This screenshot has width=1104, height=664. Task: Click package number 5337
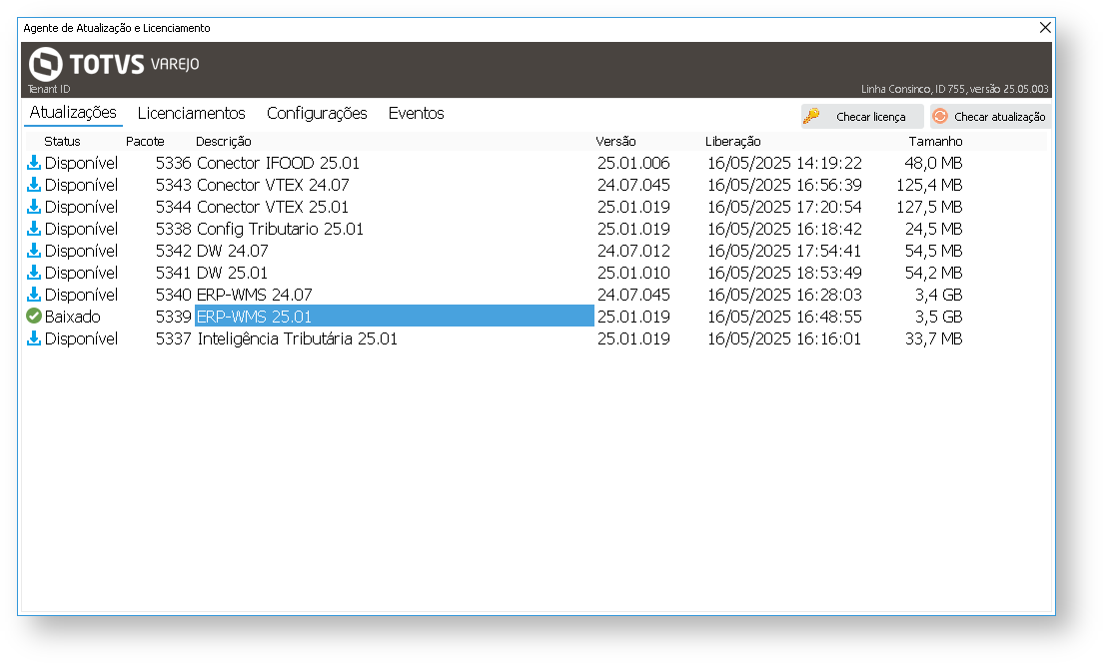(173, 338)
